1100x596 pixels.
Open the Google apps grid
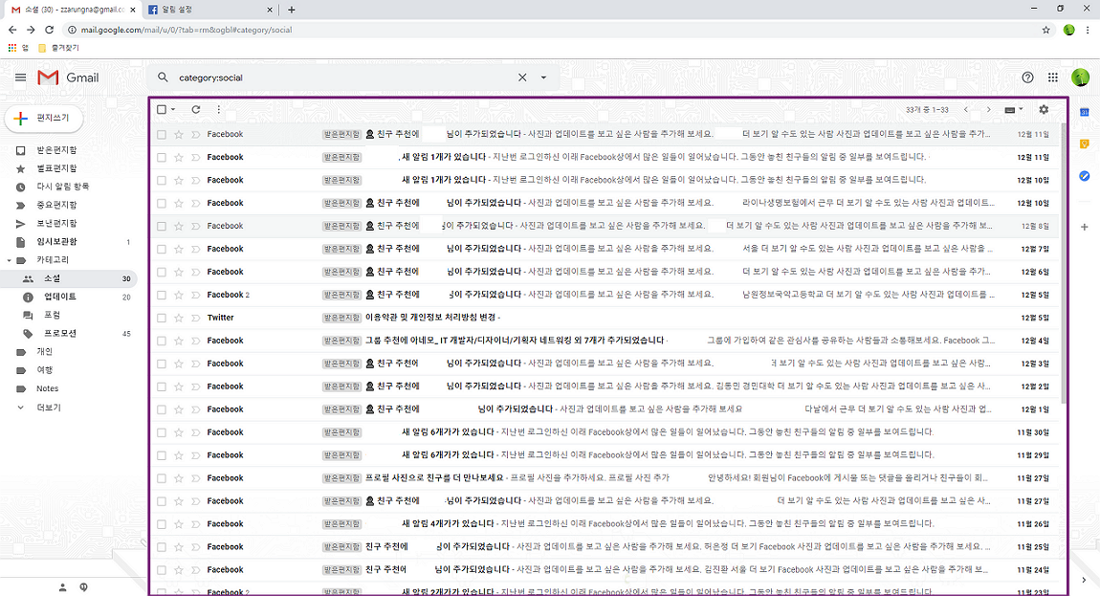[x=1053, y=77]
